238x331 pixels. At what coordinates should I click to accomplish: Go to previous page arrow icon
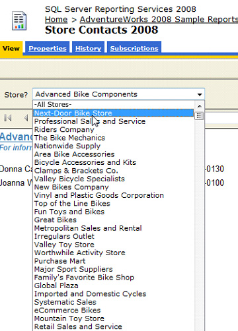pos(26,118)
